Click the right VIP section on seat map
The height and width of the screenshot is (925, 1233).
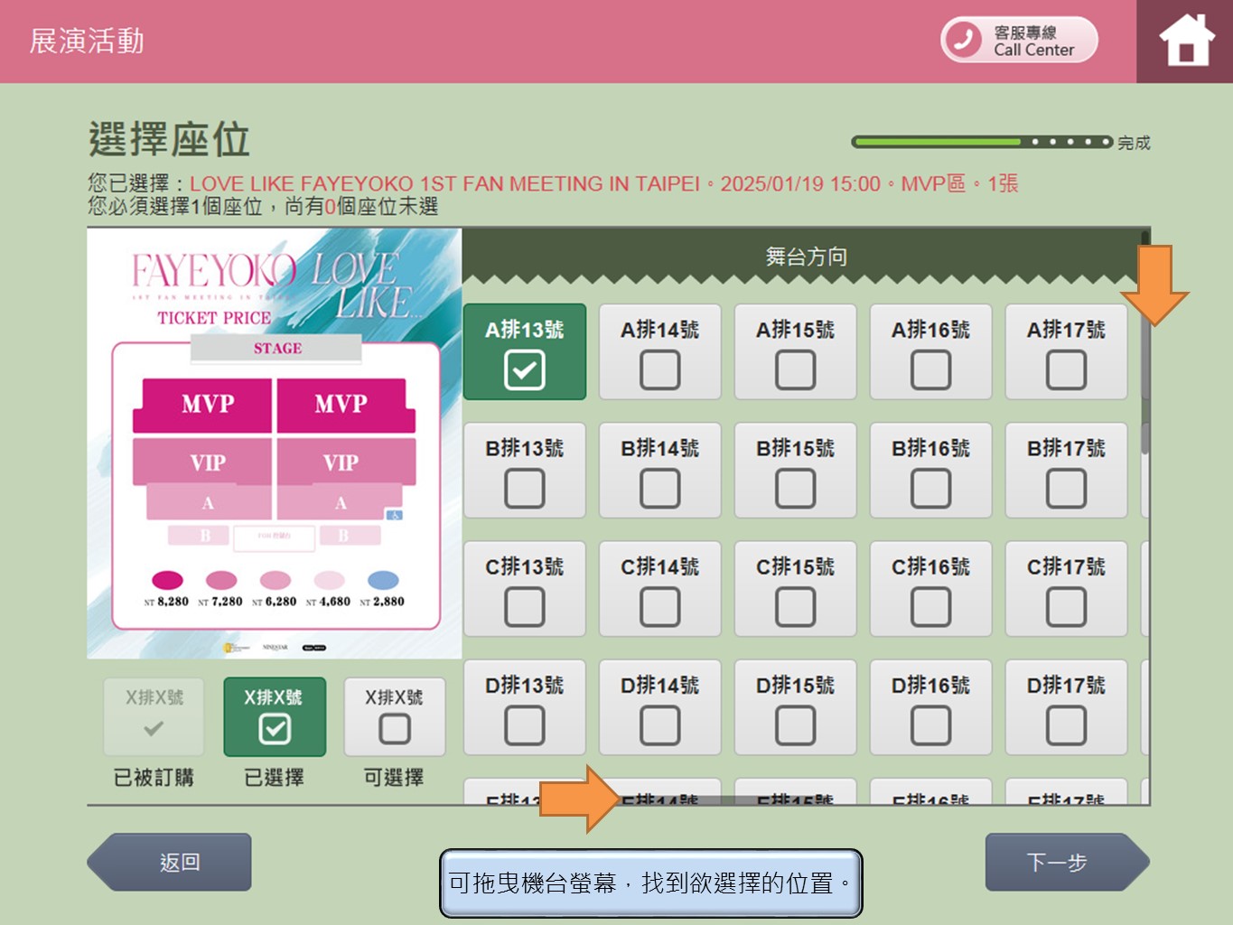(341, 462)
